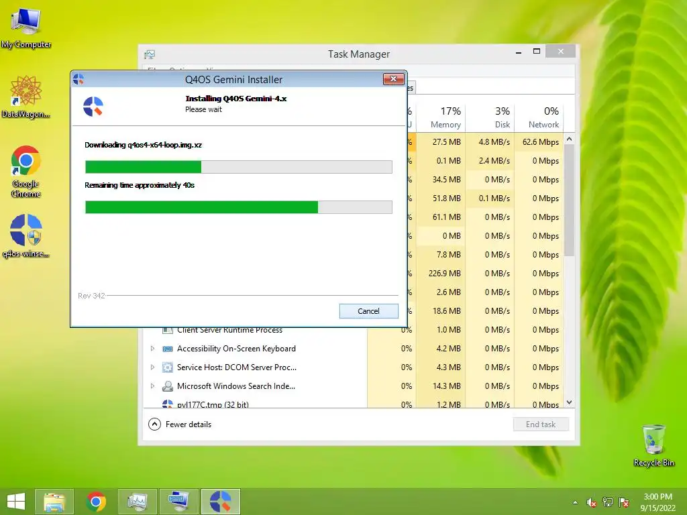Select the Client Server Runtime Process row
Screen dimensions: 687x515
pyautogui.click(x=354, y=330)
